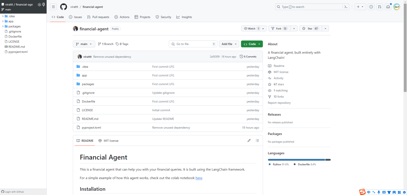
Task: Select the MIT license tab above README
Action: (x=108, y=140)
